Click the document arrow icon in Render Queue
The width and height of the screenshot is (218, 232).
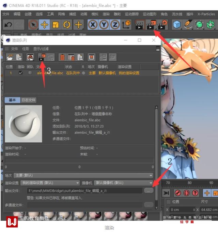tap(80, 57)
